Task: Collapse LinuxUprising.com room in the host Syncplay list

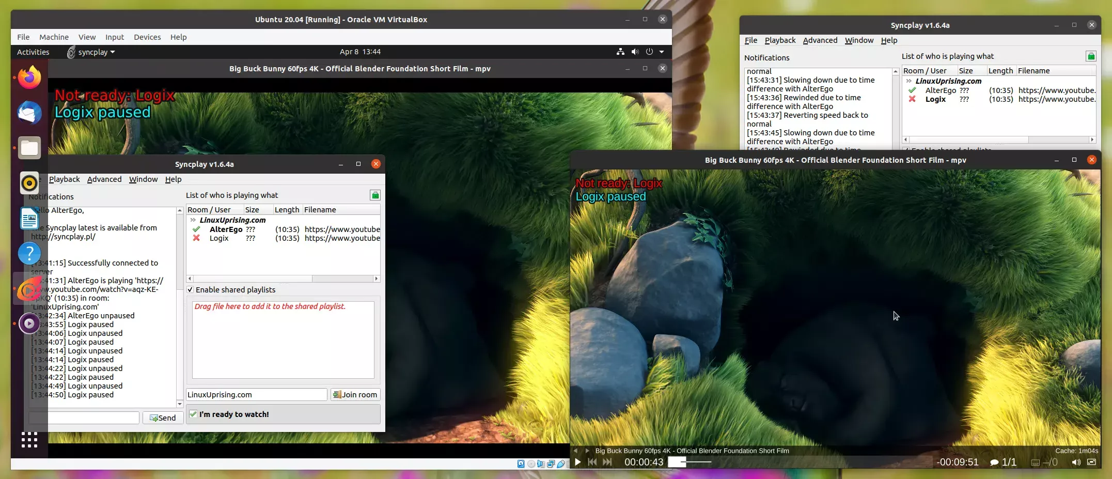Action: coord(909,81)
